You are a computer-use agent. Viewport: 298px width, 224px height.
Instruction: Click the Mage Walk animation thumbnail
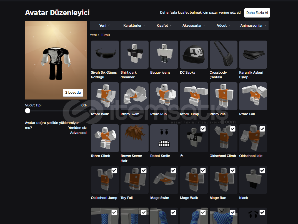pos(194,180)
